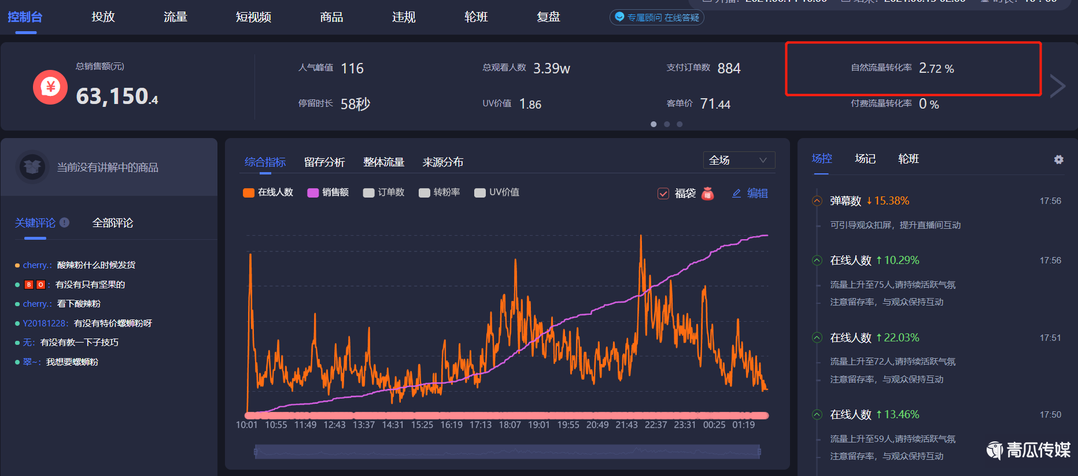Open the 全场 dropdown selector

click(739, 160)
